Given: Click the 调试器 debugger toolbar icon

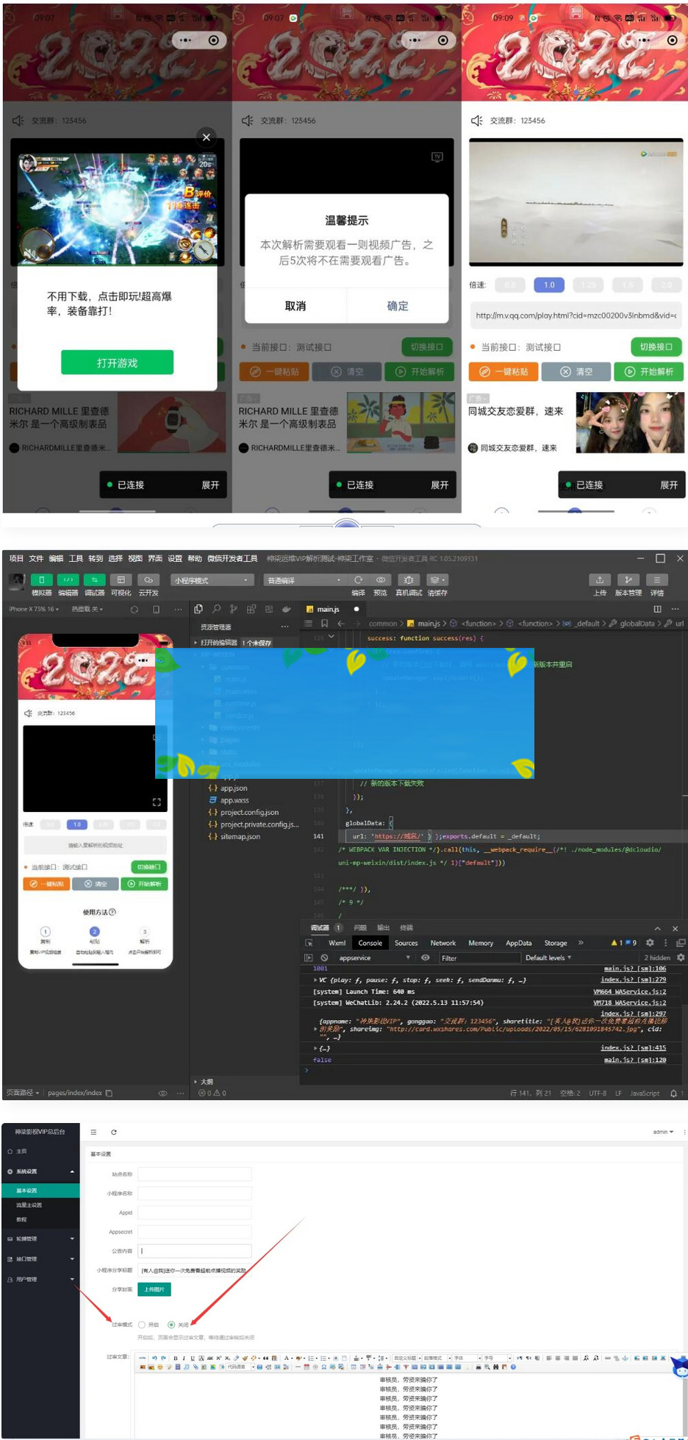Looking at the screenshot, I should point(94,580).
